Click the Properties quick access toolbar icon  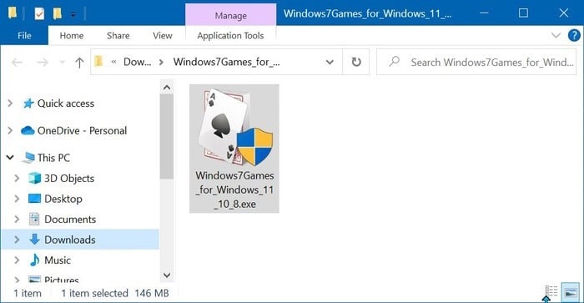[x=39, y=14]
